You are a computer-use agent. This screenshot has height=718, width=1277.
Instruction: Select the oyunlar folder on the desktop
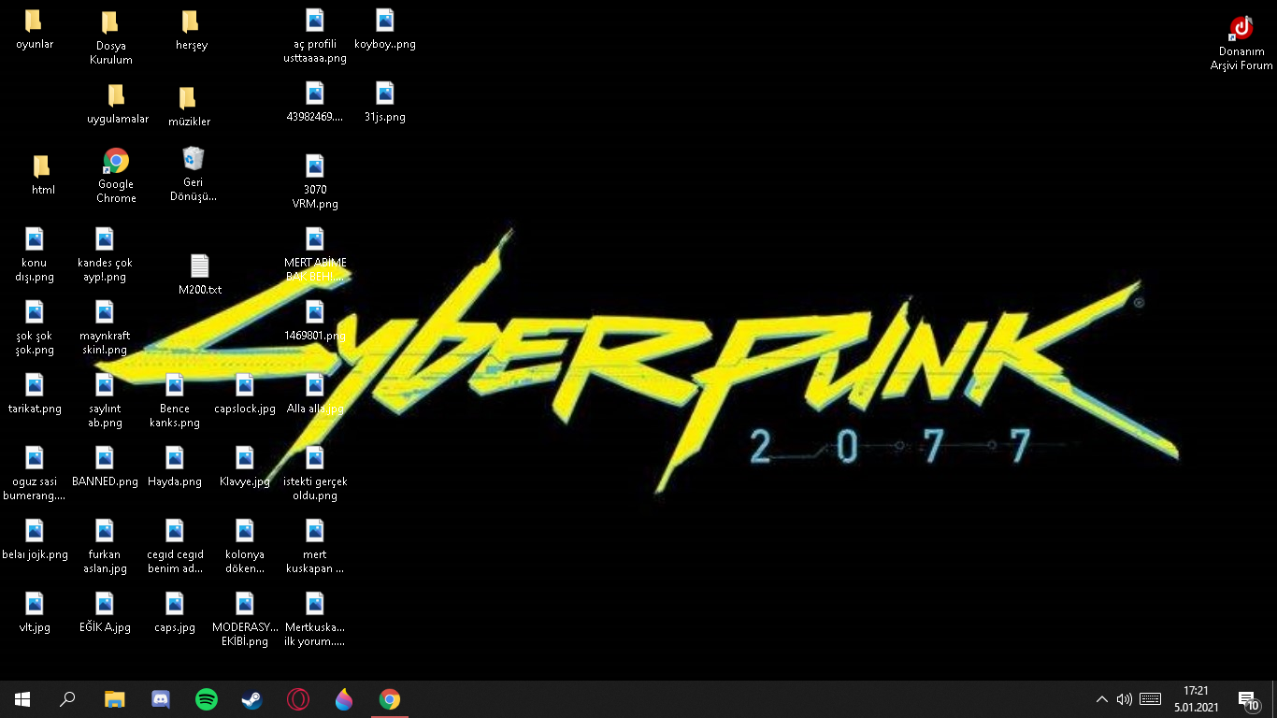[35, 30]
